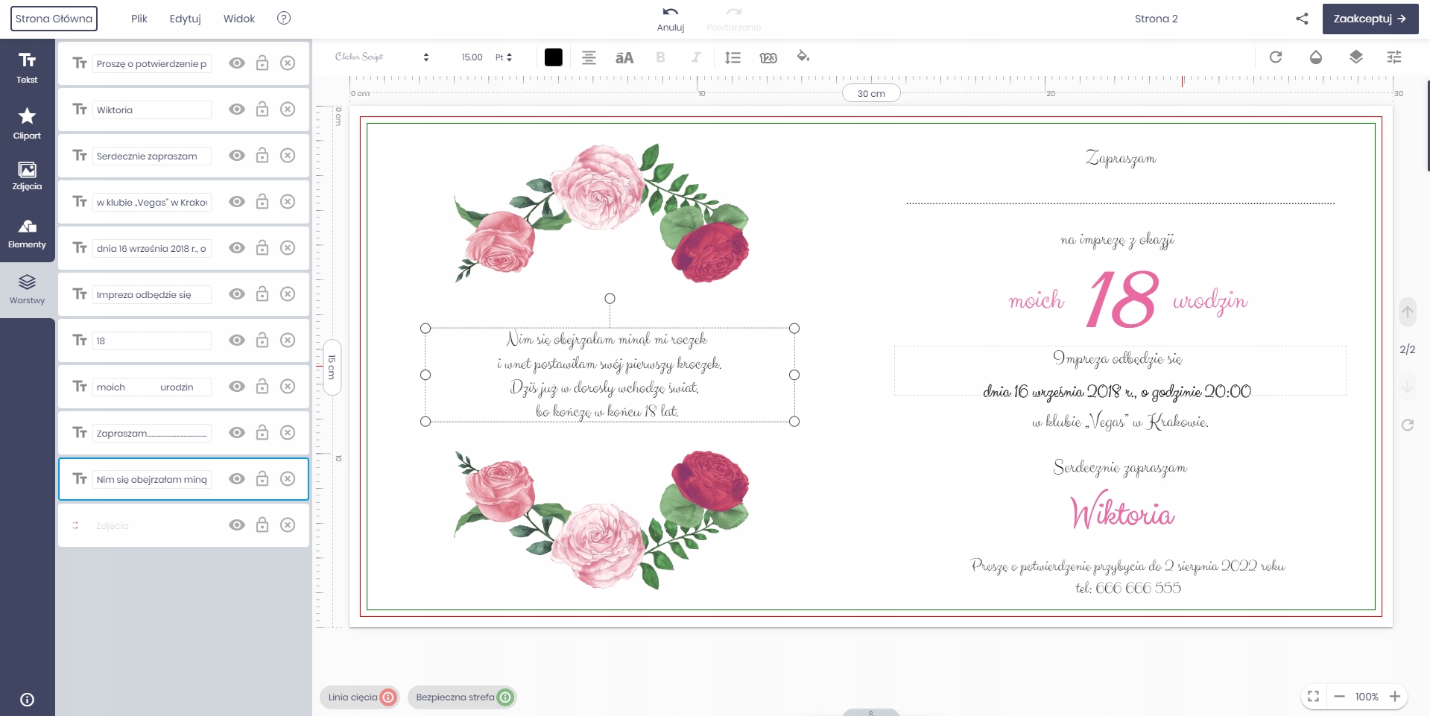Click the paint bucket fill icon
The width and height of the screenshot is (1430, 716).
[803, 57]
